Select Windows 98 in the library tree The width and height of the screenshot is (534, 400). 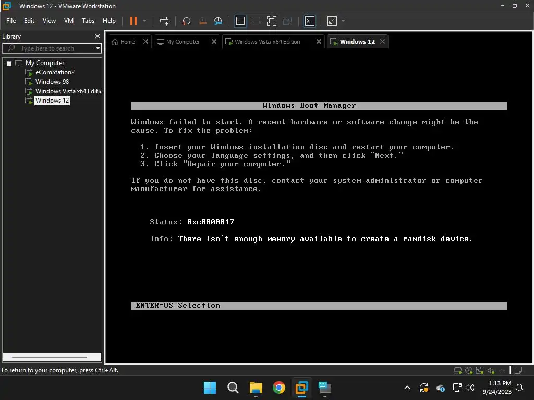tap(52, 82)
